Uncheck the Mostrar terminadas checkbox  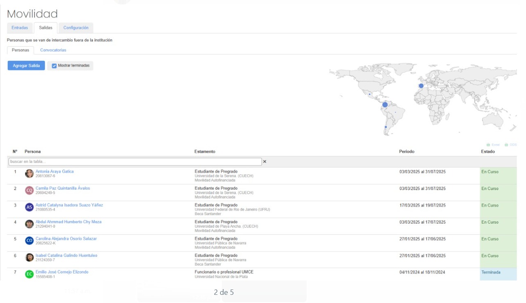point(54,66)
